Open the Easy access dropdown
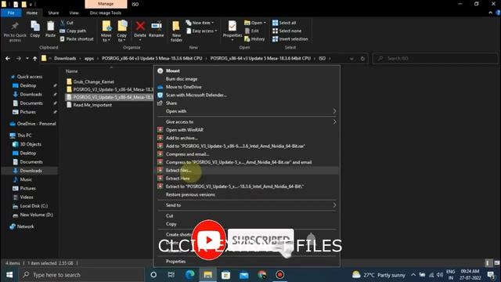This screenshot has height=282, width=501. tap(202, 31)
